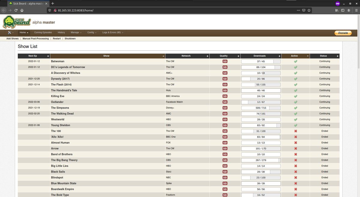Click the Donate button

tap(343, 33)
